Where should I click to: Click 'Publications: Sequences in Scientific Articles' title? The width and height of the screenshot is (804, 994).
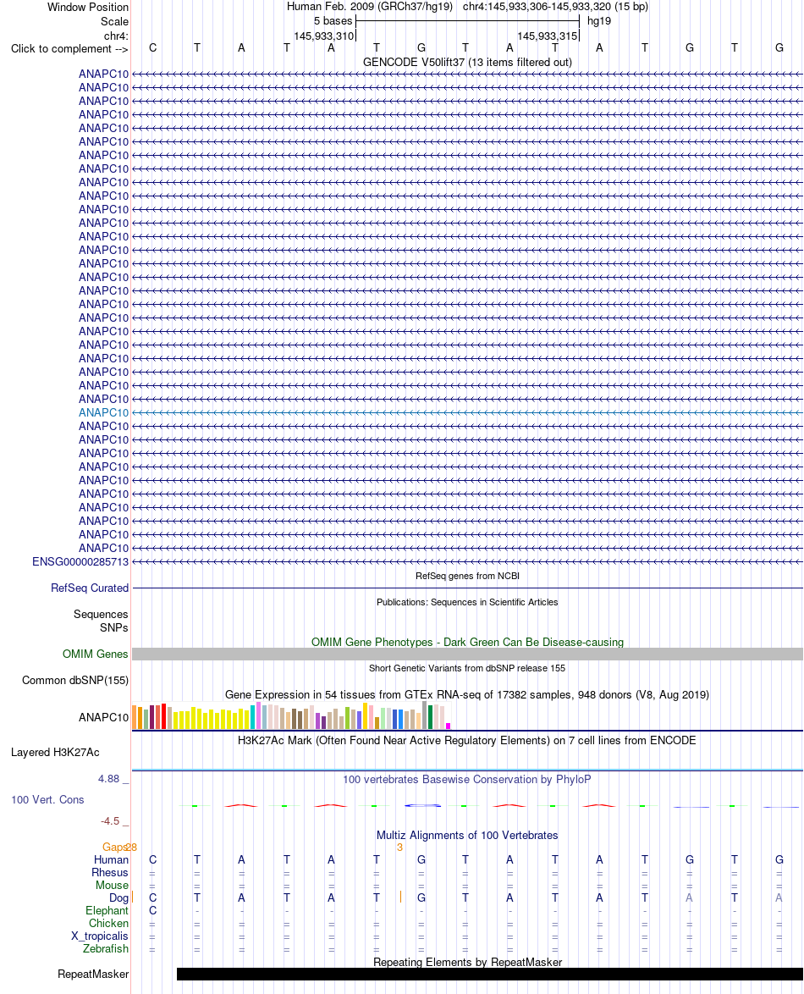pos(467,602)
